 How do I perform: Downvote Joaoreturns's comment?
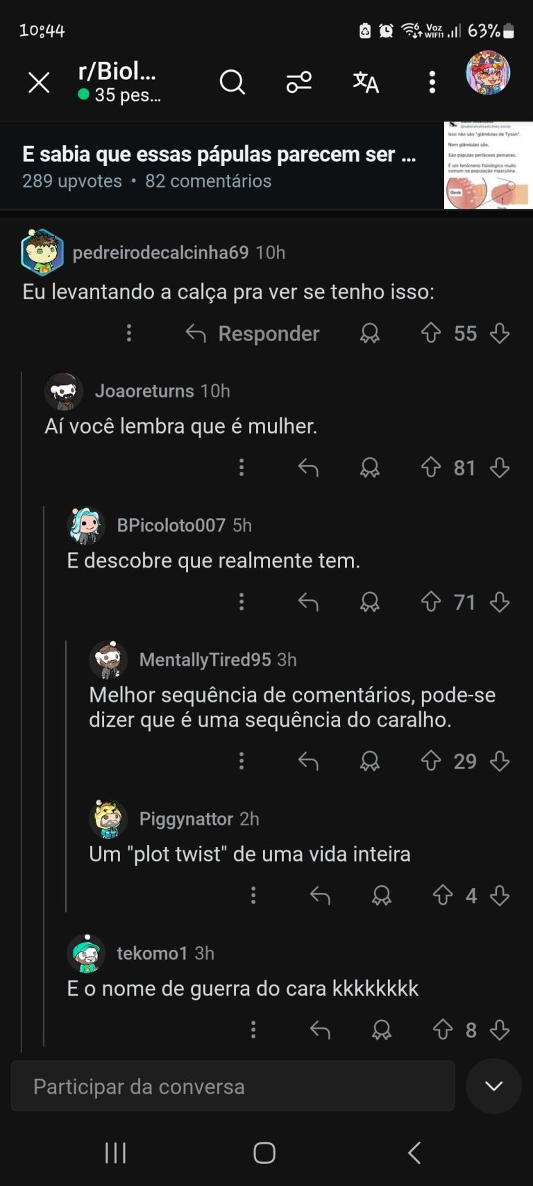(x=500, y=468)
